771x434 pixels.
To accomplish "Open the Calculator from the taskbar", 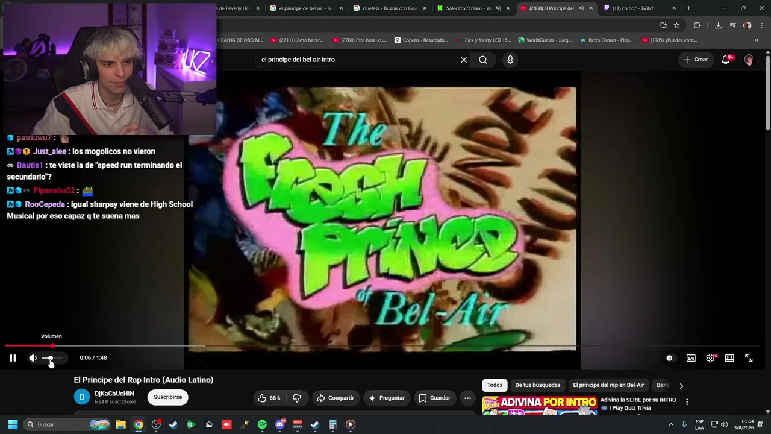I will coord(332,424).
